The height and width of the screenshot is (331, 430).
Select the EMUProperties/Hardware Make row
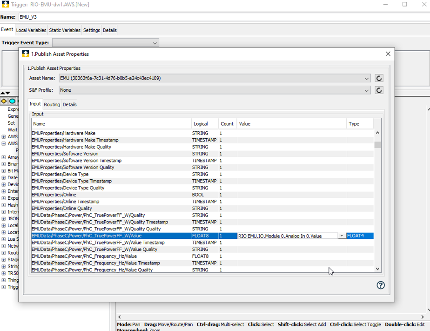[x=202, y=133]
